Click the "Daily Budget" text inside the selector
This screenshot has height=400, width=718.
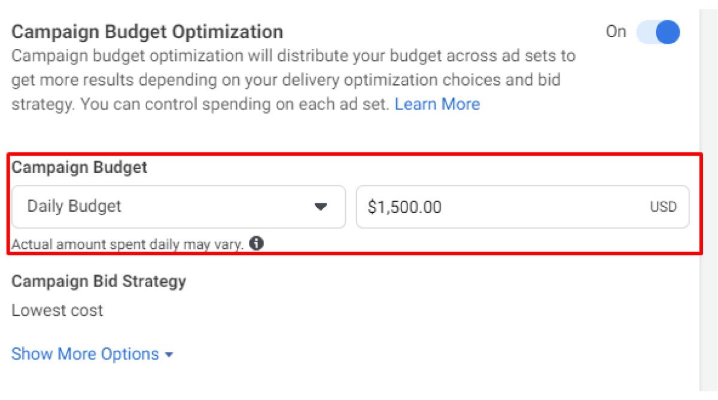74,206
